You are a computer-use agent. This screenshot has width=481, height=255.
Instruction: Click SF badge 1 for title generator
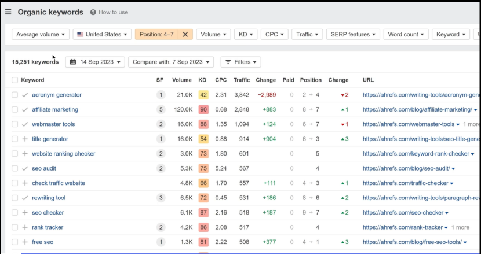[x=161, y=139]
